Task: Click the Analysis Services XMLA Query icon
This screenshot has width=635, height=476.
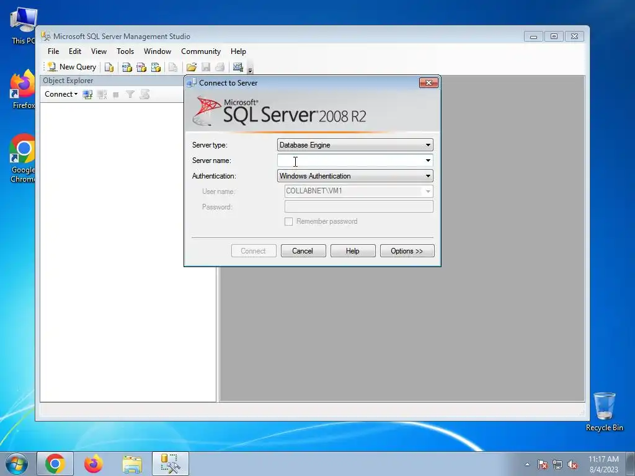Action: pos(156,67)
